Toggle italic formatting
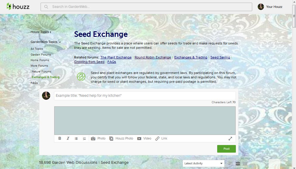Screen dimensions: 296x169 coord(68,138)
